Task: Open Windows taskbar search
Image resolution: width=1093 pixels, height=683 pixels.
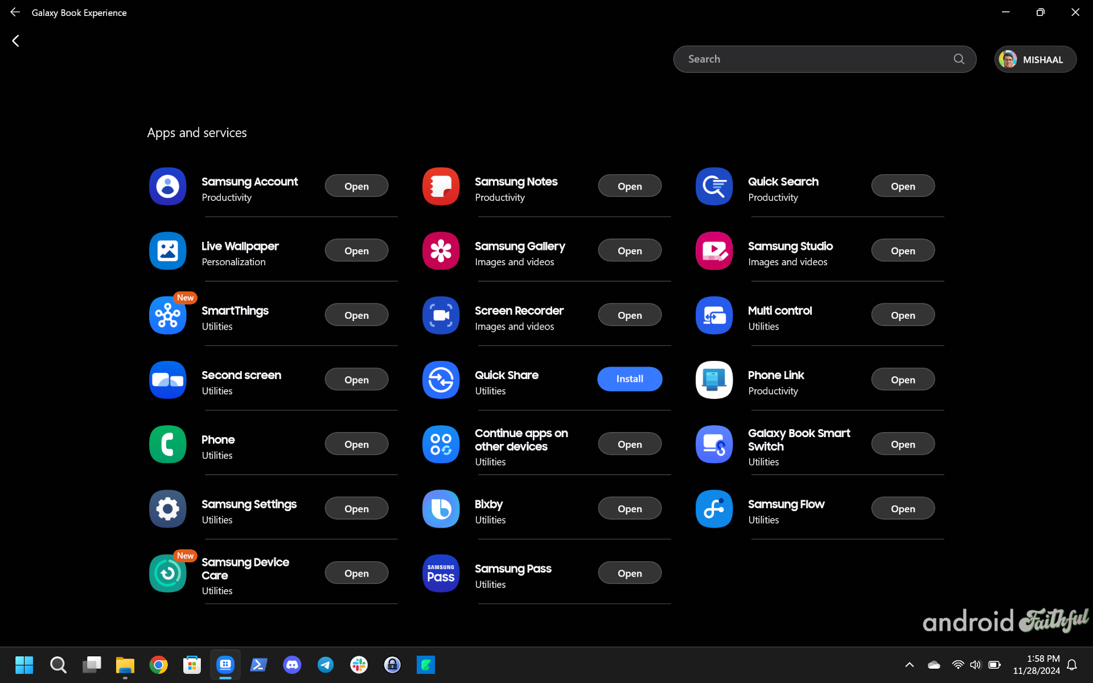Action: coord(58,664)
